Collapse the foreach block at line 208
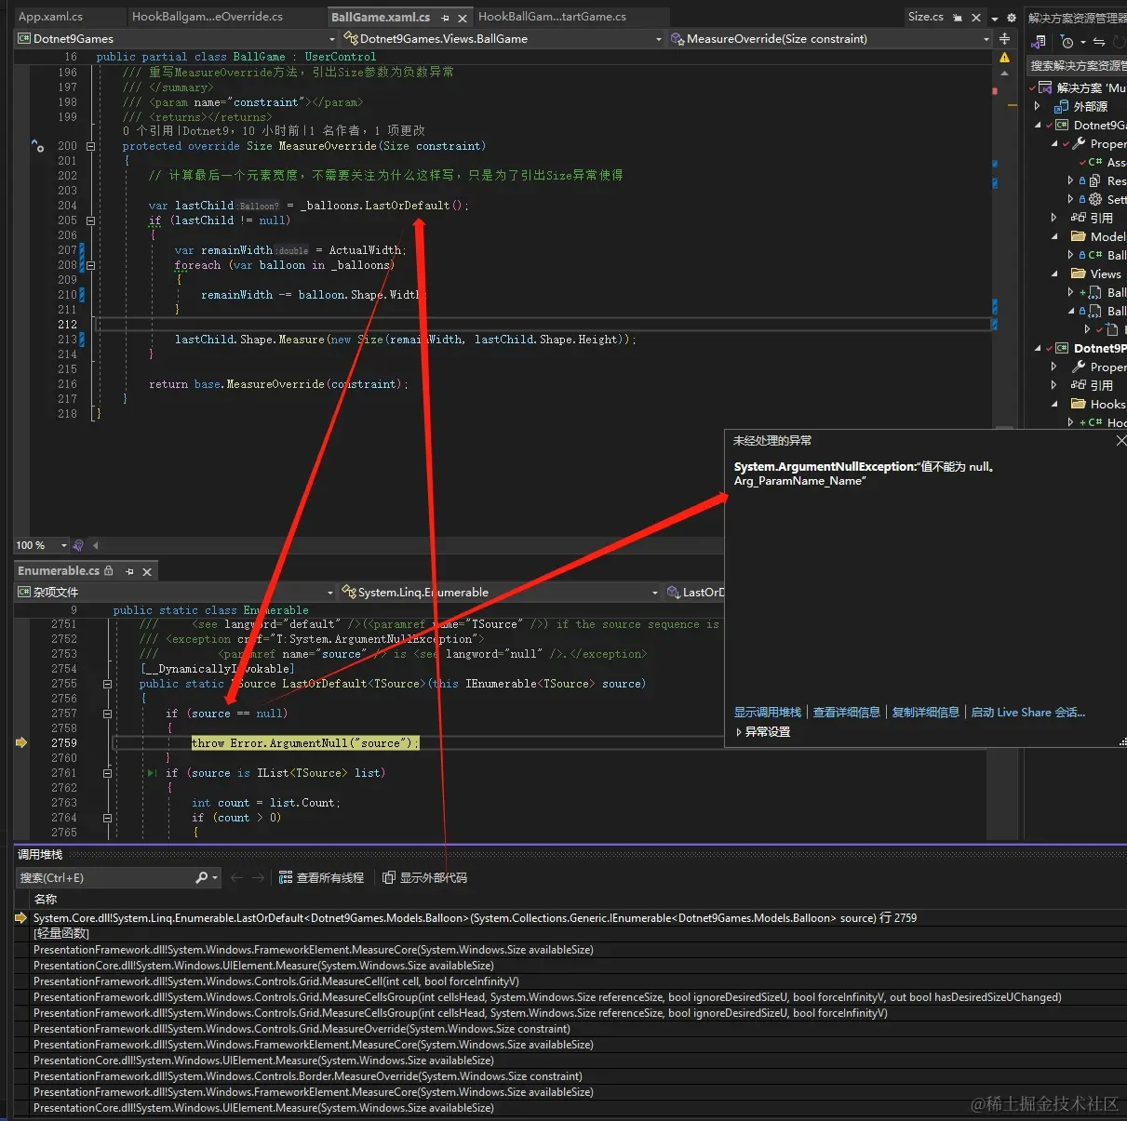Viewport: 1127px width, 1121px height. pyautogui.click(x=90, y=265)
